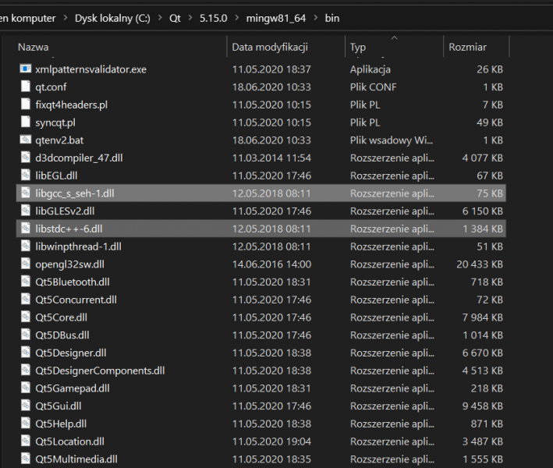553x468 pixels.
Task: Click the qt.conf file icon
Action: click(x=26, y=87)
